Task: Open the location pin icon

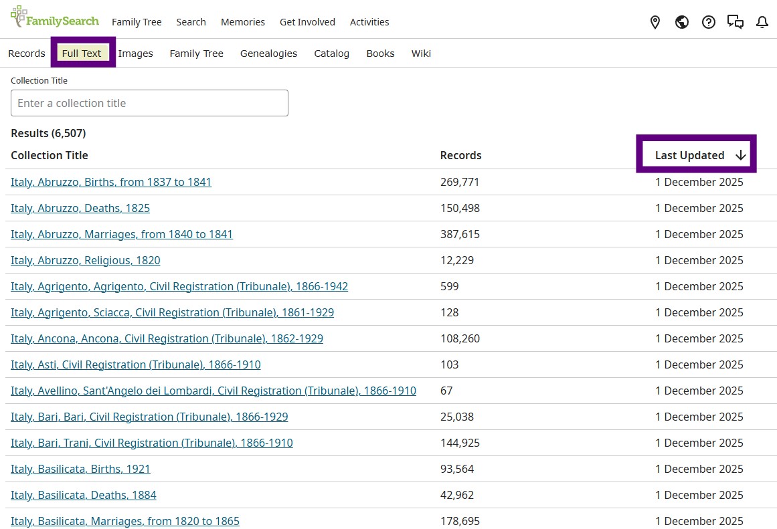Action: pos(655,22)
